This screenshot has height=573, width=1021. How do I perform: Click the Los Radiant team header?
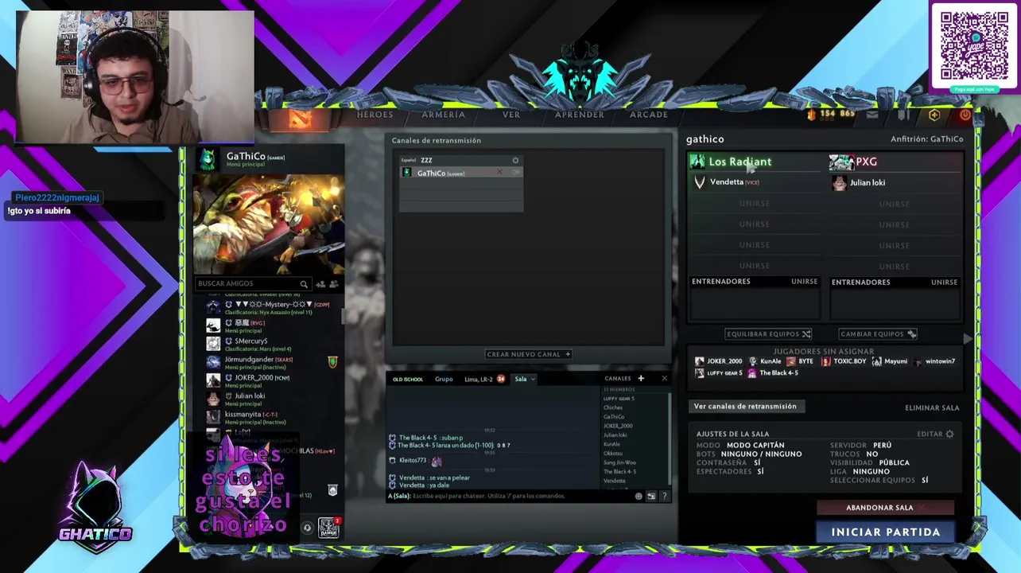coord(754,162)
